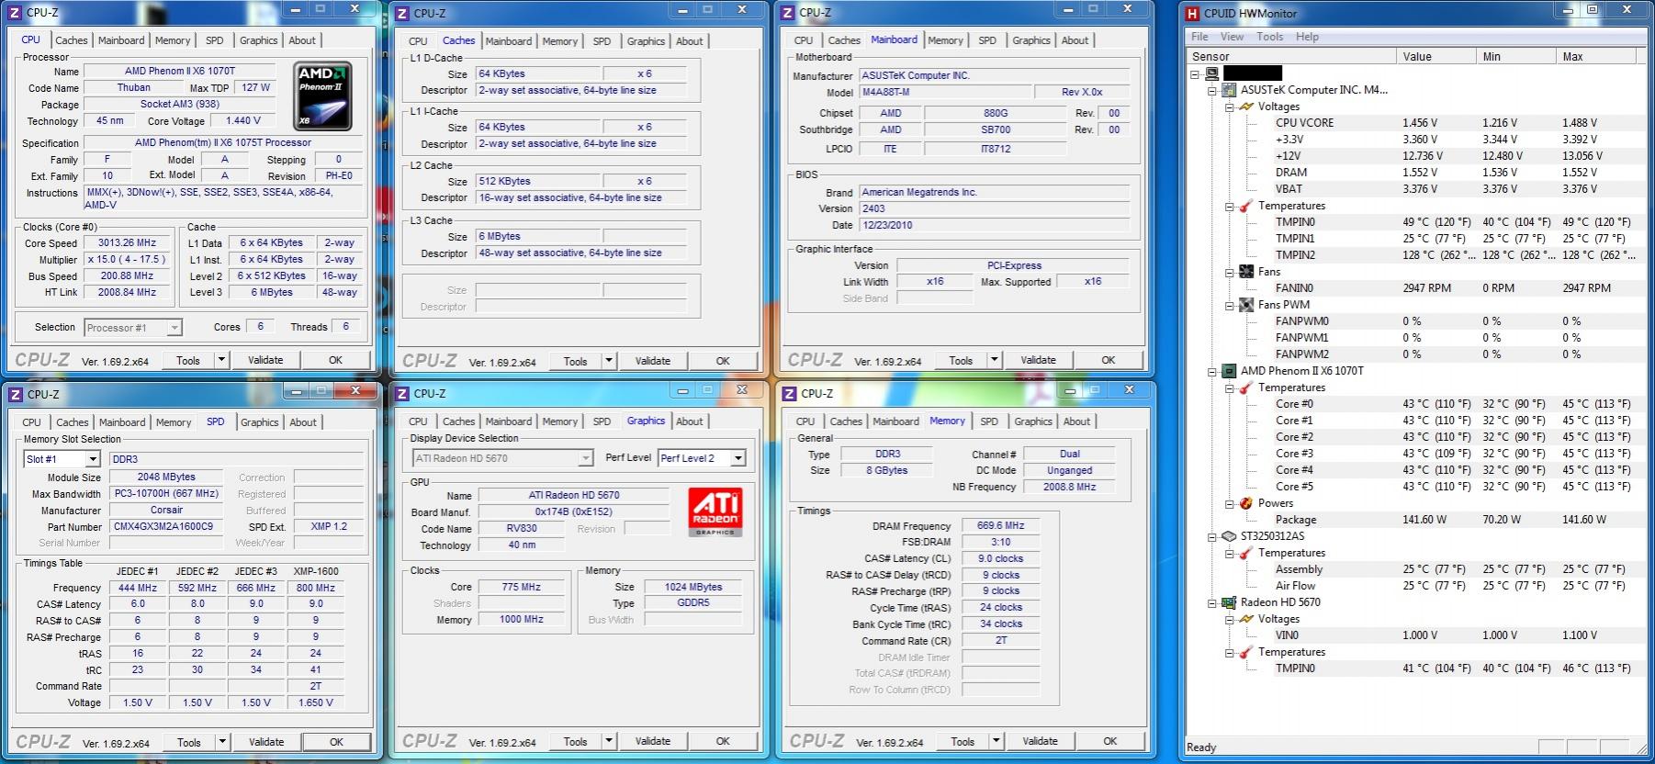Click the ST3250312AS temperatures icon
The image size is (1655, 764).
tap(1246, 553)
